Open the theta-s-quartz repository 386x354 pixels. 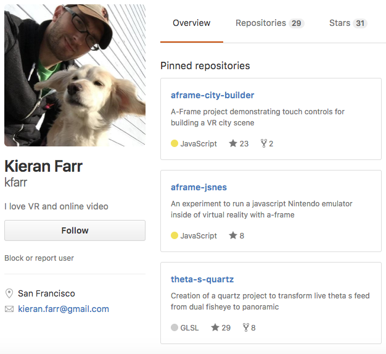pyautogui.click(x=202, y=279)
